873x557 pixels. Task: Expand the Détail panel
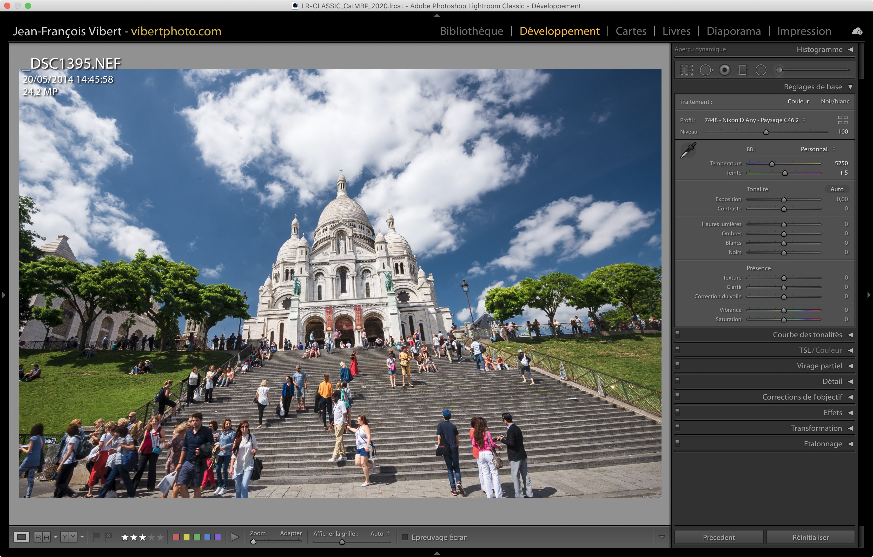pyautogui.click(x=832, y=381)
